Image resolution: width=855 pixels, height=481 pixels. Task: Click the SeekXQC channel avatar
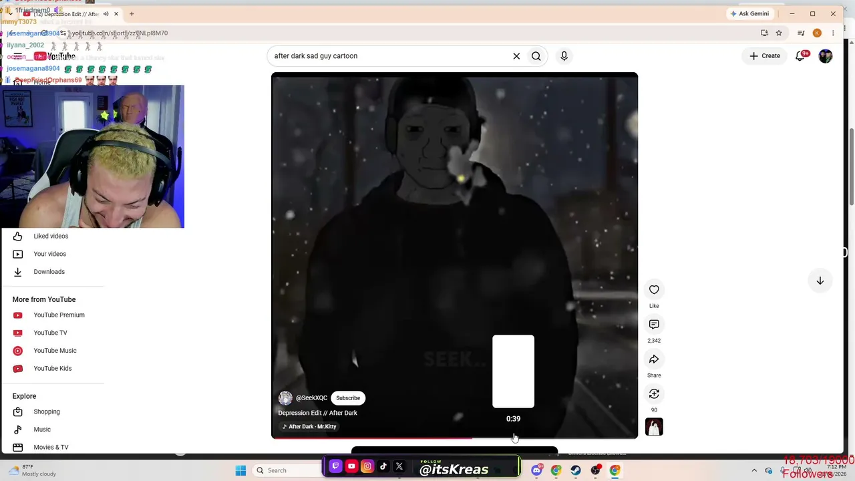[x=285, y=398]
